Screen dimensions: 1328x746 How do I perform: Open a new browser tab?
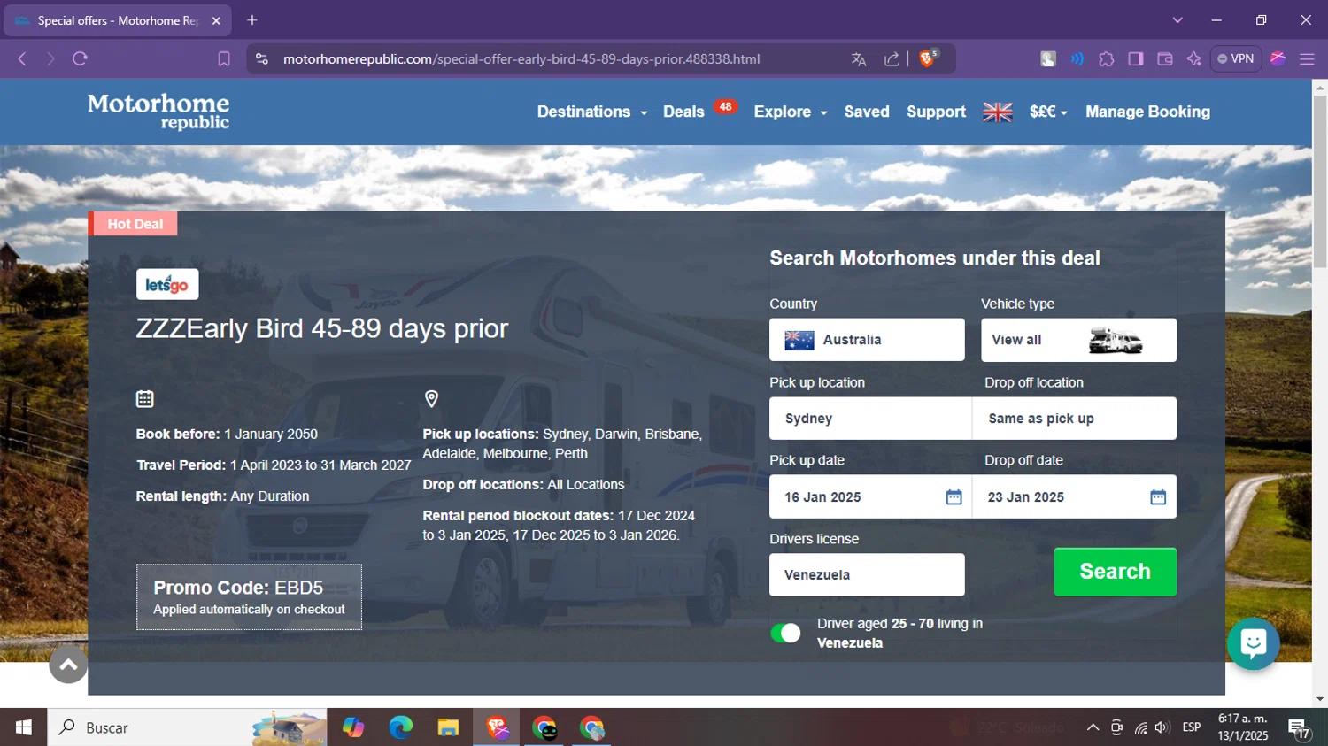pos(252,19)
